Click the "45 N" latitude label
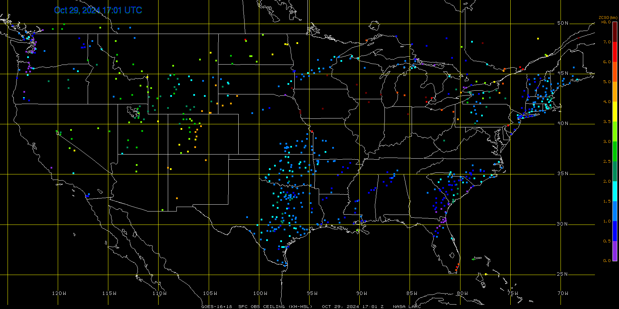This screenshot has width=619, height=309. pos(563,73)
